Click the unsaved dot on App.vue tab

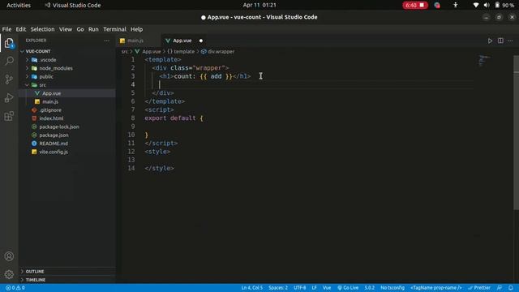(x=201, y=41)
